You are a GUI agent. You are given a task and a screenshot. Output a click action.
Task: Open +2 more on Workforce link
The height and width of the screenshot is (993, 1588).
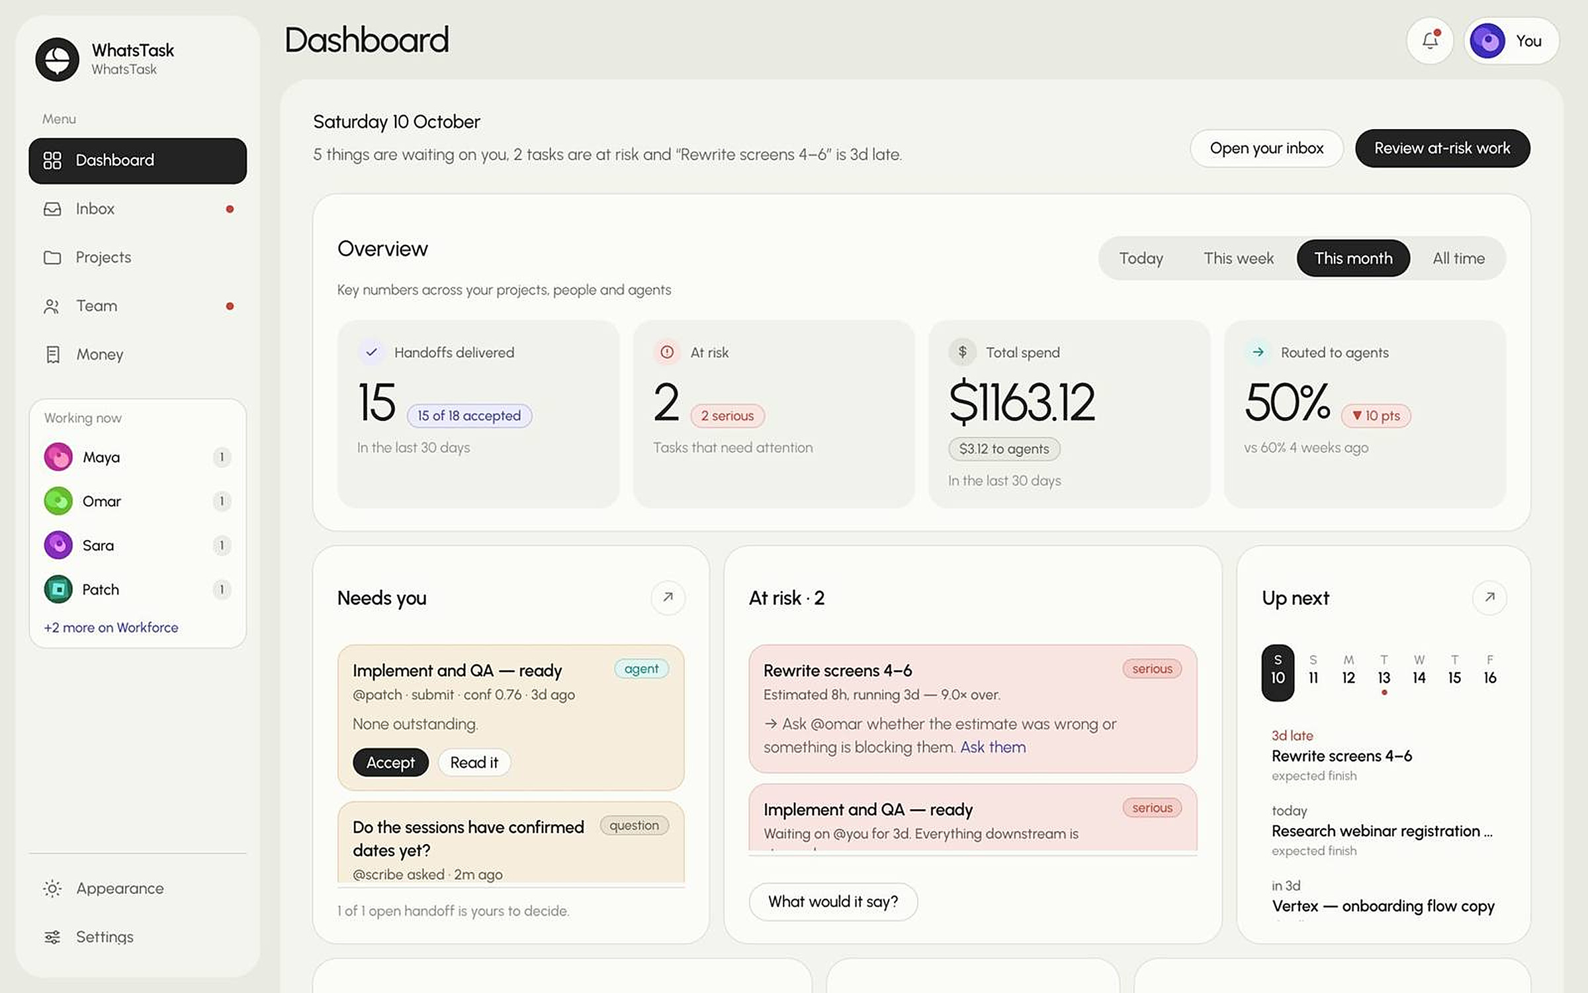[111, 628]
